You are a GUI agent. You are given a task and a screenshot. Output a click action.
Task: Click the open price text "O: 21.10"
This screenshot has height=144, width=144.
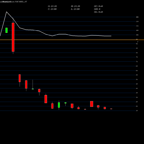52,6
